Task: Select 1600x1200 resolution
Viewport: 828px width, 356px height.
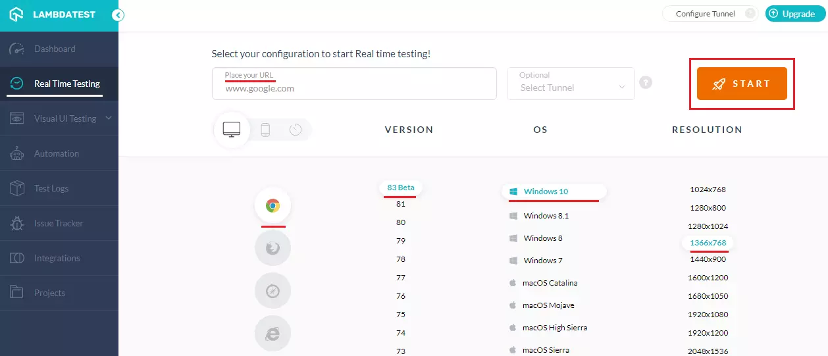Action: point(708,278)
